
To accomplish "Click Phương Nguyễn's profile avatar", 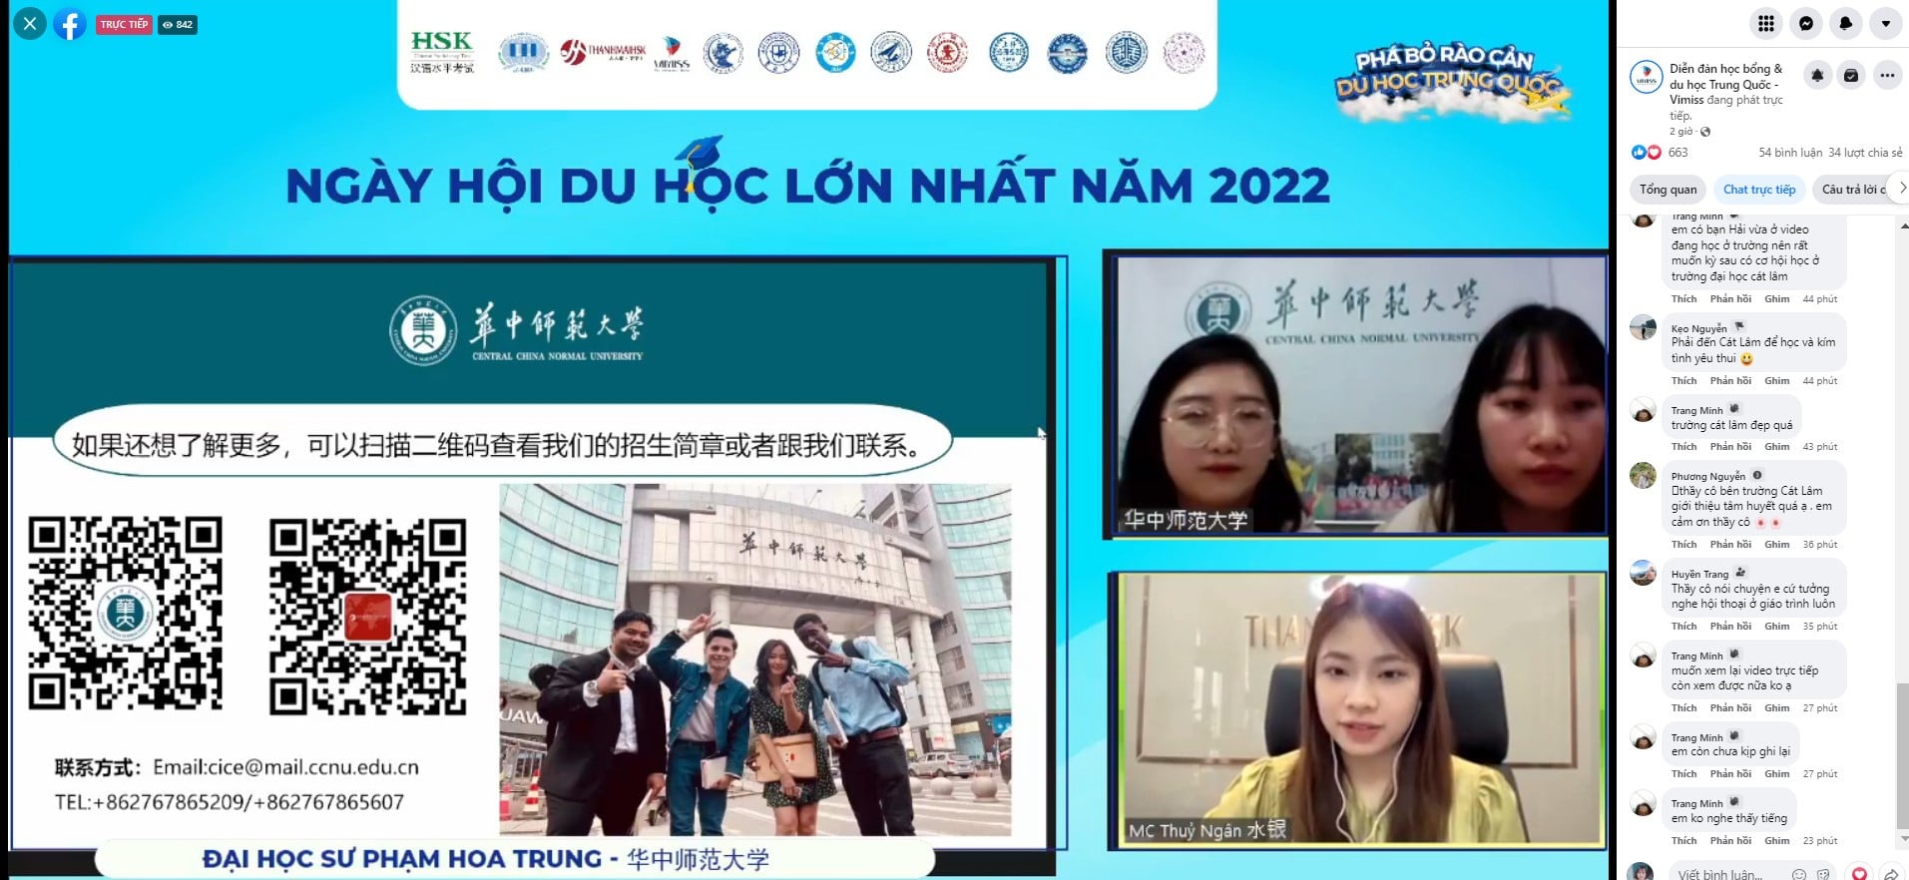I will point(1643,476).
